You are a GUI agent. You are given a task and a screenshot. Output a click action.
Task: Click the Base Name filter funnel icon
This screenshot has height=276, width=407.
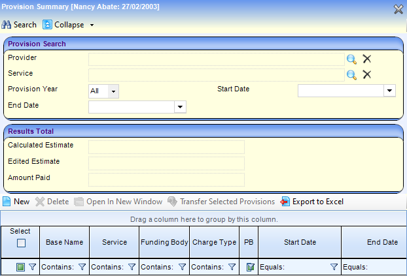(x=82, y=267)
